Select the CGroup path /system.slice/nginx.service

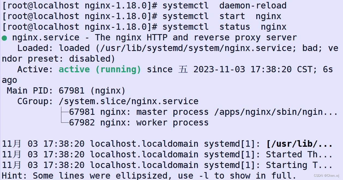click(128, 101)
